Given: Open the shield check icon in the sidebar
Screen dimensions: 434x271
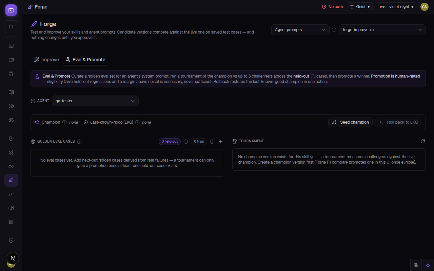Looking at the screenshot, I should [x=11, y=241].
